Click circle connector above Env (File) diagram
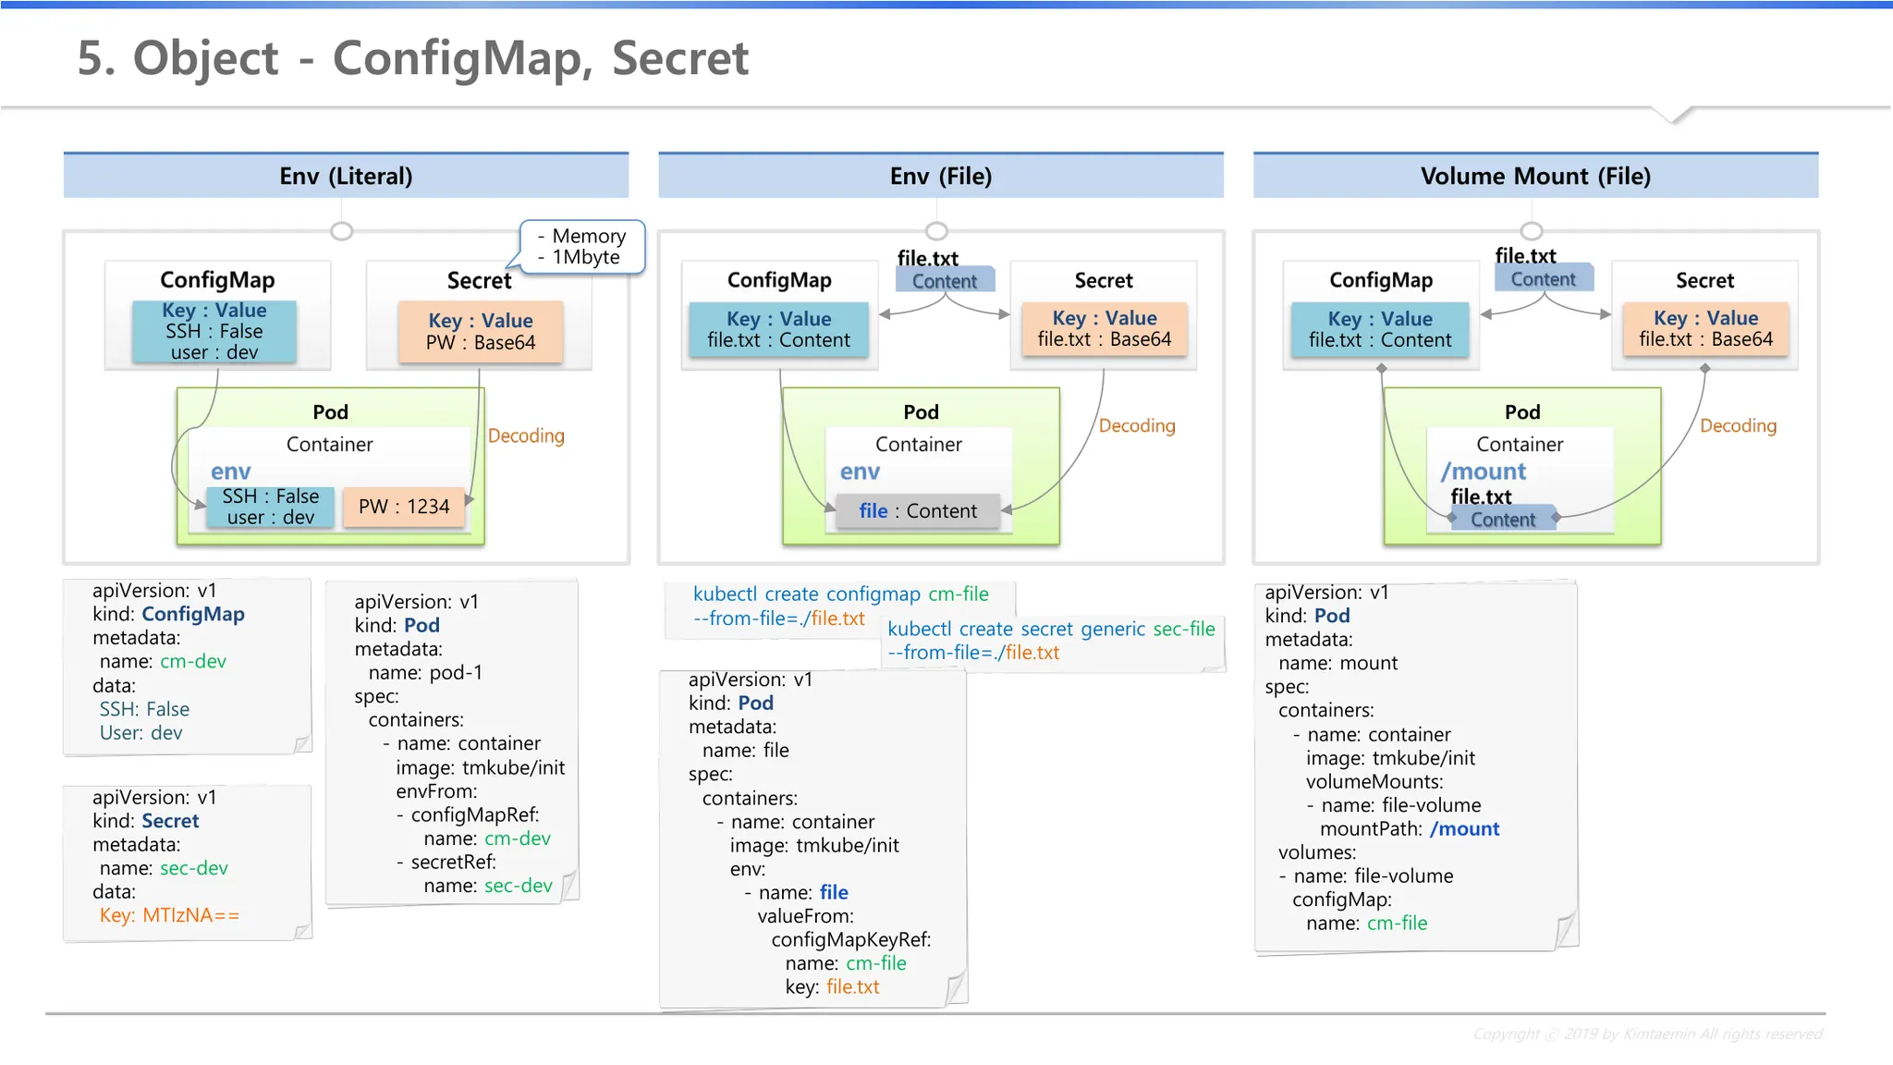Screen dimensions: 1893x1065 [x=936, y=230]
